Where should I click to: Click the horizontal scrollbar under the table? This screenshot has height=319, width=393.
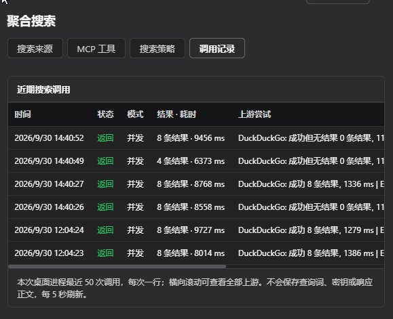pyautogui.click(x=117, y=266)
